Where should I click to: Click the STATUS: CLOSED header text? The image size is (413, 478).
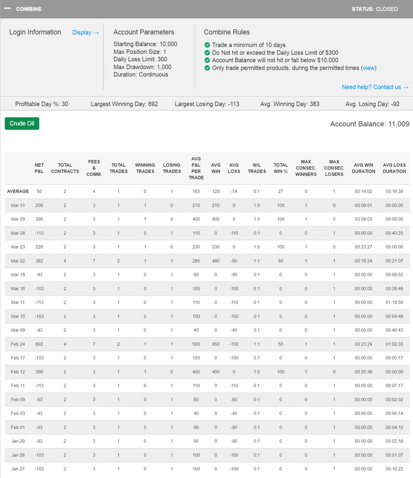(x=375, y=9)
